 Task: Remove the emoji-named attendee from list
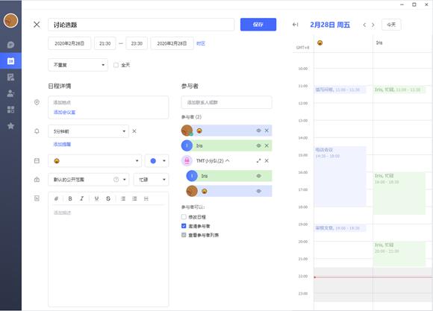tap(267, 131)
